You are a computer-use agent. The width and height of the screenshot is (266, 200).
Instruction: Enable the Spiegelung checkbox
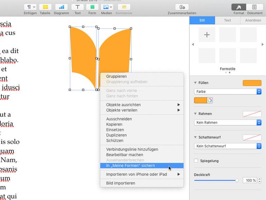pos(196,161)
